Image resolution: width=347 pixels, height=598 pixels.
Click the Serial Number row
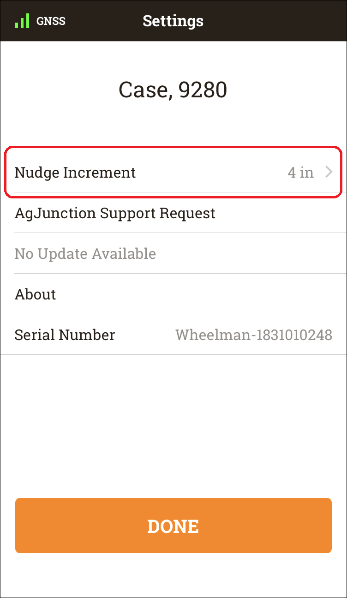[173, 335]
